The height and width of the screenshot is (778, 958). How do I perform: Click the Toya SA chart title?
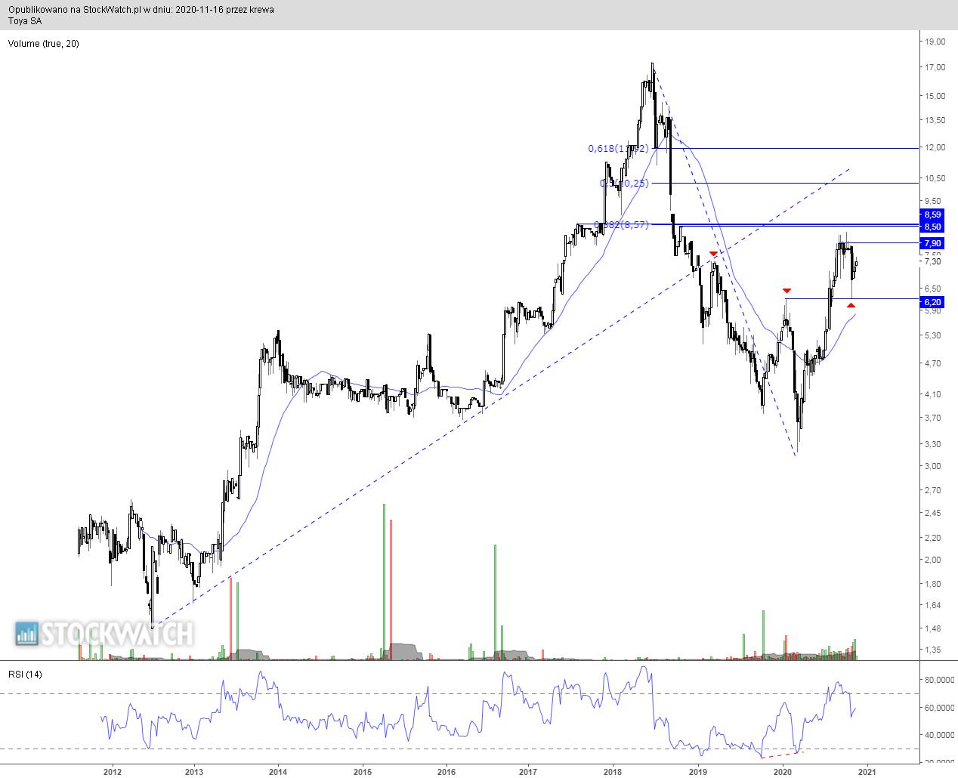tap(26, 21)
